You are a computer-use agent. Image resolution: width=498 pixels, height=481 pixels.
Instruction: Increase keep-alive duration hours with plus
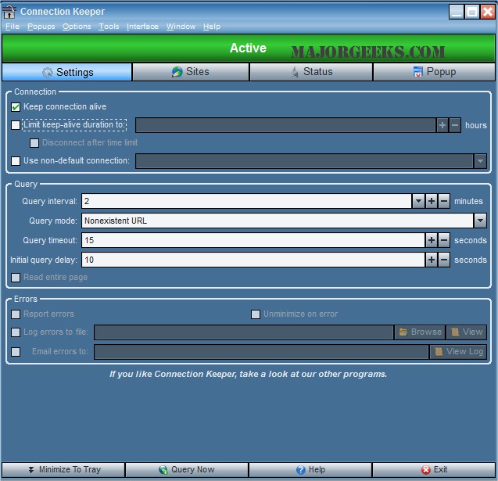point(442,125)
